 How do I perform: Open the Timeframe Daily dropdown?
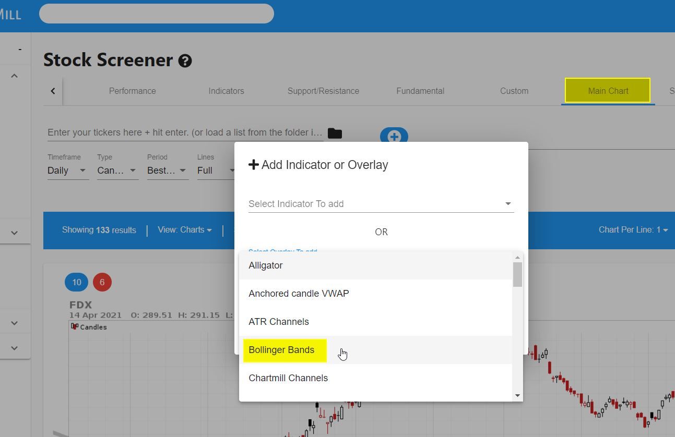(67, 171)
